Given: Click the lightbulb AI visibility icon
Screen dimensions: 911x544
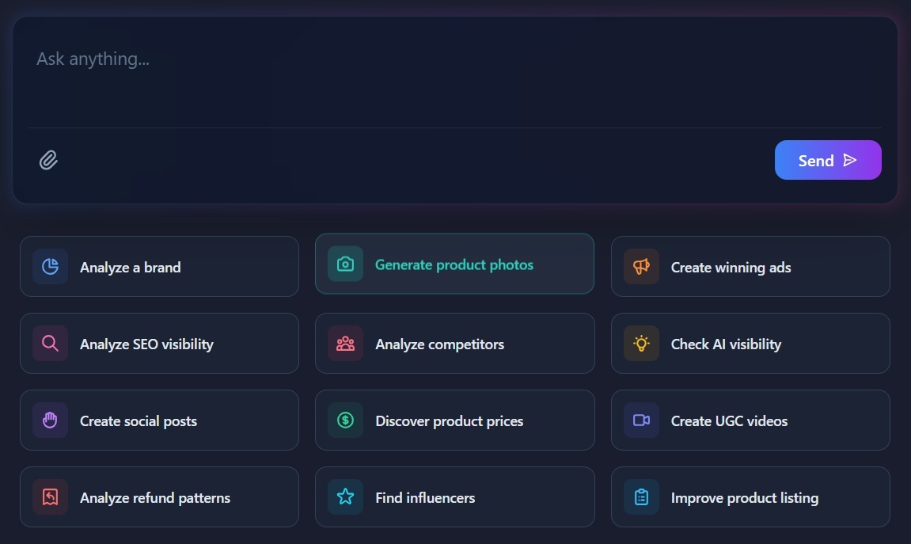Looking at the screenshot, I should click(x=641, y=344).
